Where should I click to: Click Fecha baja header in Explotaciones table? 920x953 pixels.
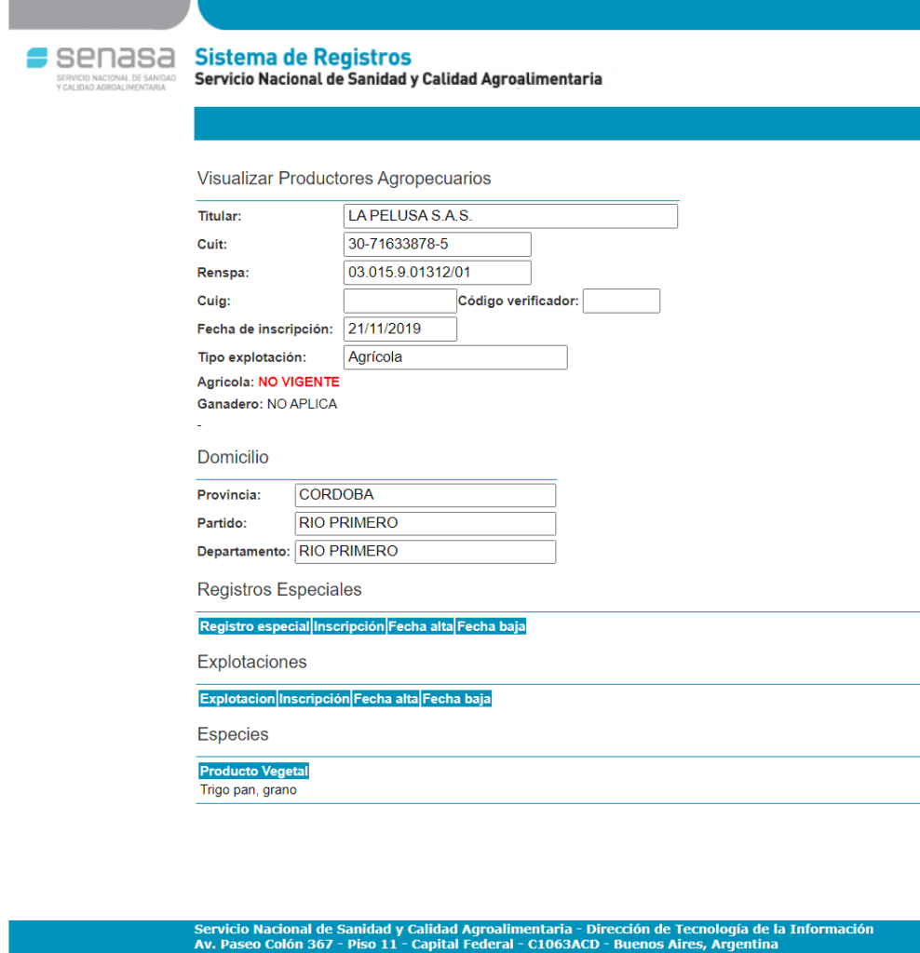456,699
